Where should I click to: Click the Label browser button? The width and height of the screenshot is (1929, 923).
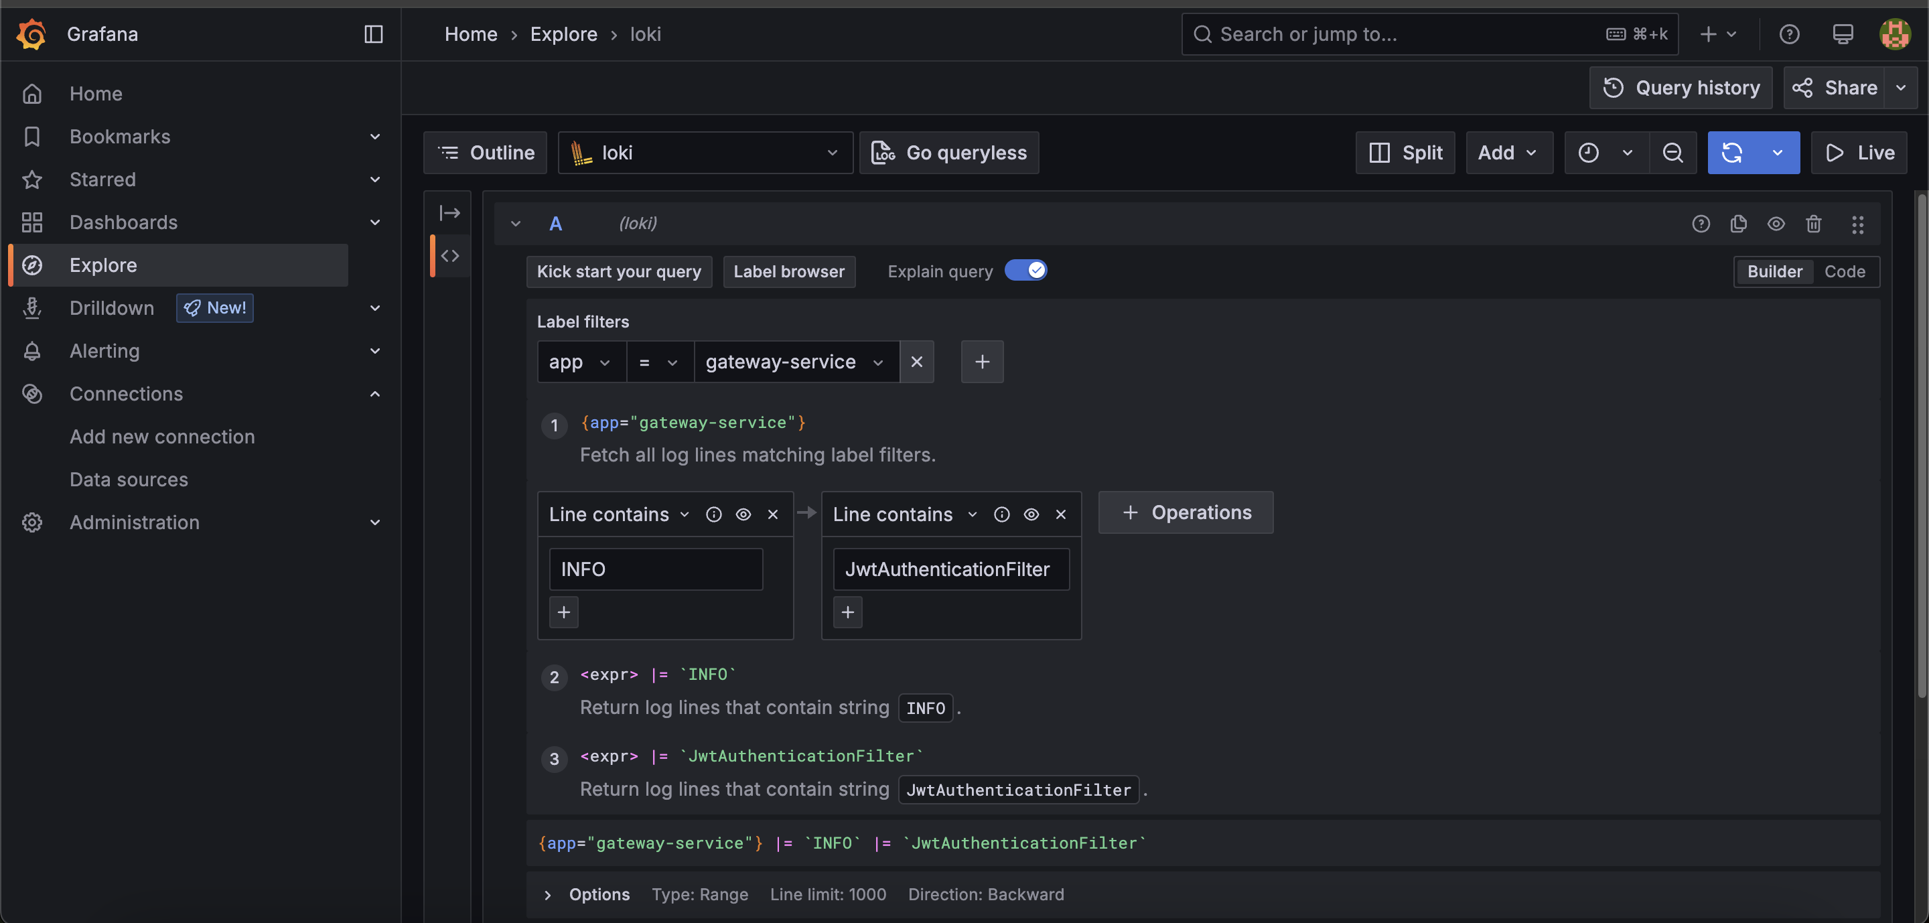coord(788,272)
